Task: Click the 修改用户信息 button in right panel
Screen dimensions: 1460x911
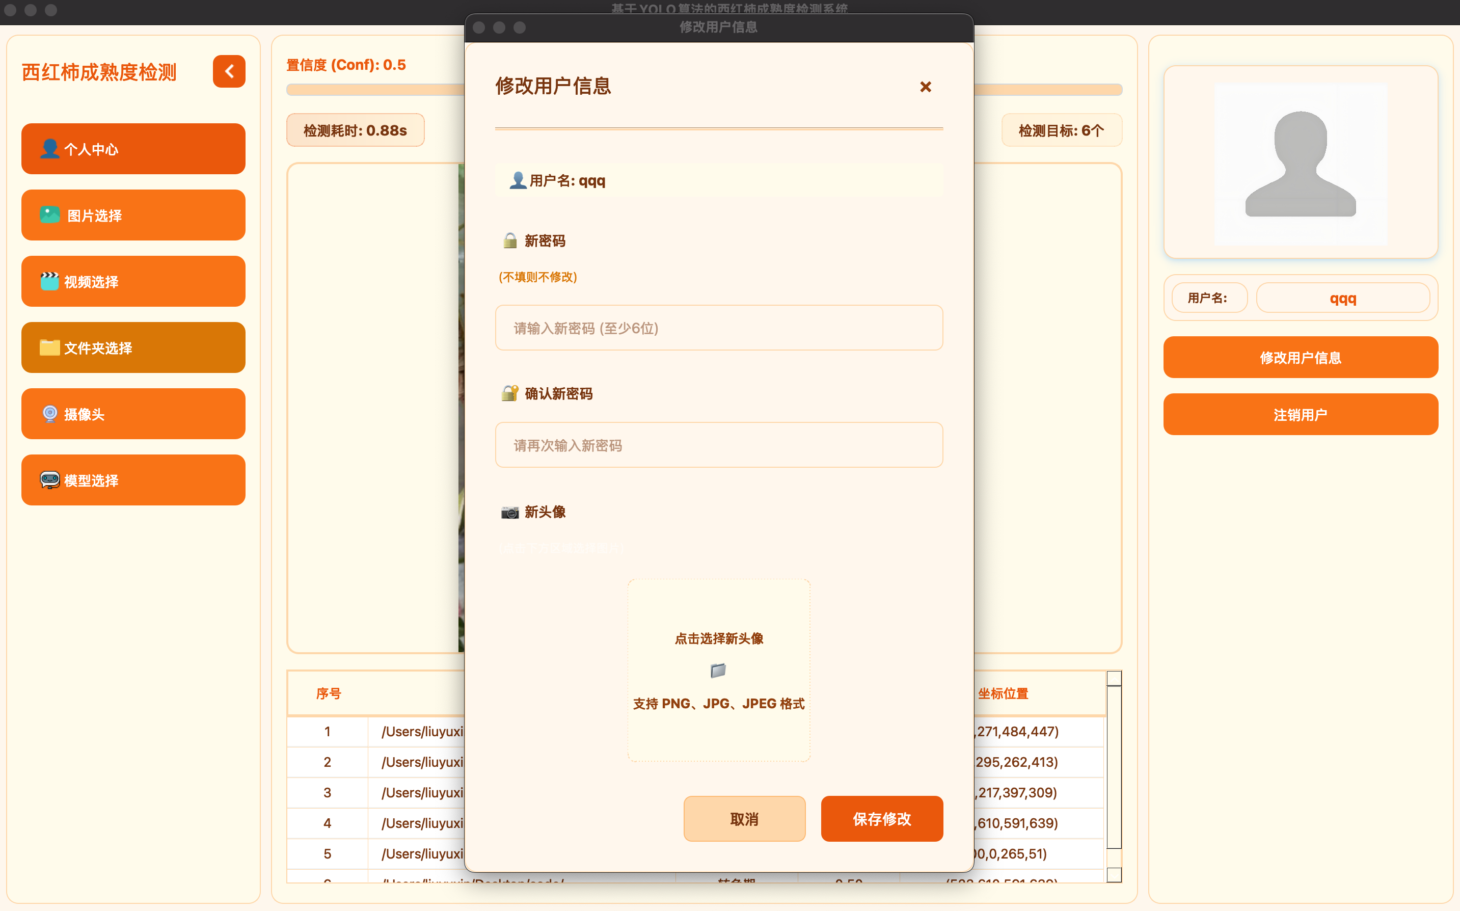Action: (x=1301, y=357)
